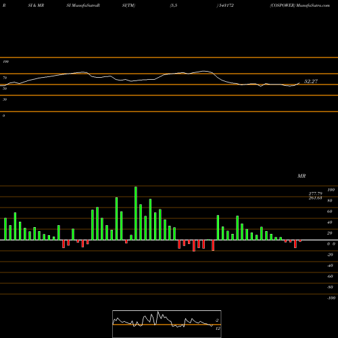
Task: Open the mini overview chart at bottom
Action: [x=167, y=324]
